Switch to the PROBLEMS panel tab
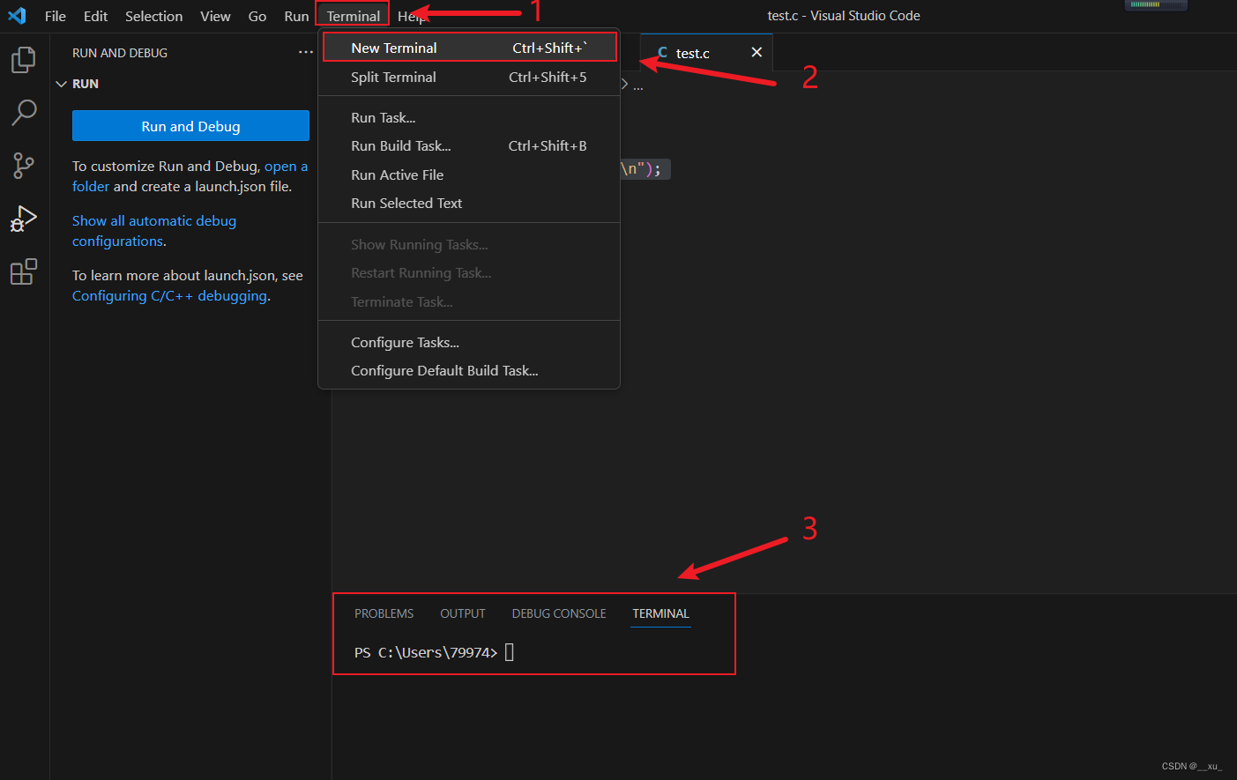1237x780 pixels. tap(384, 613)
